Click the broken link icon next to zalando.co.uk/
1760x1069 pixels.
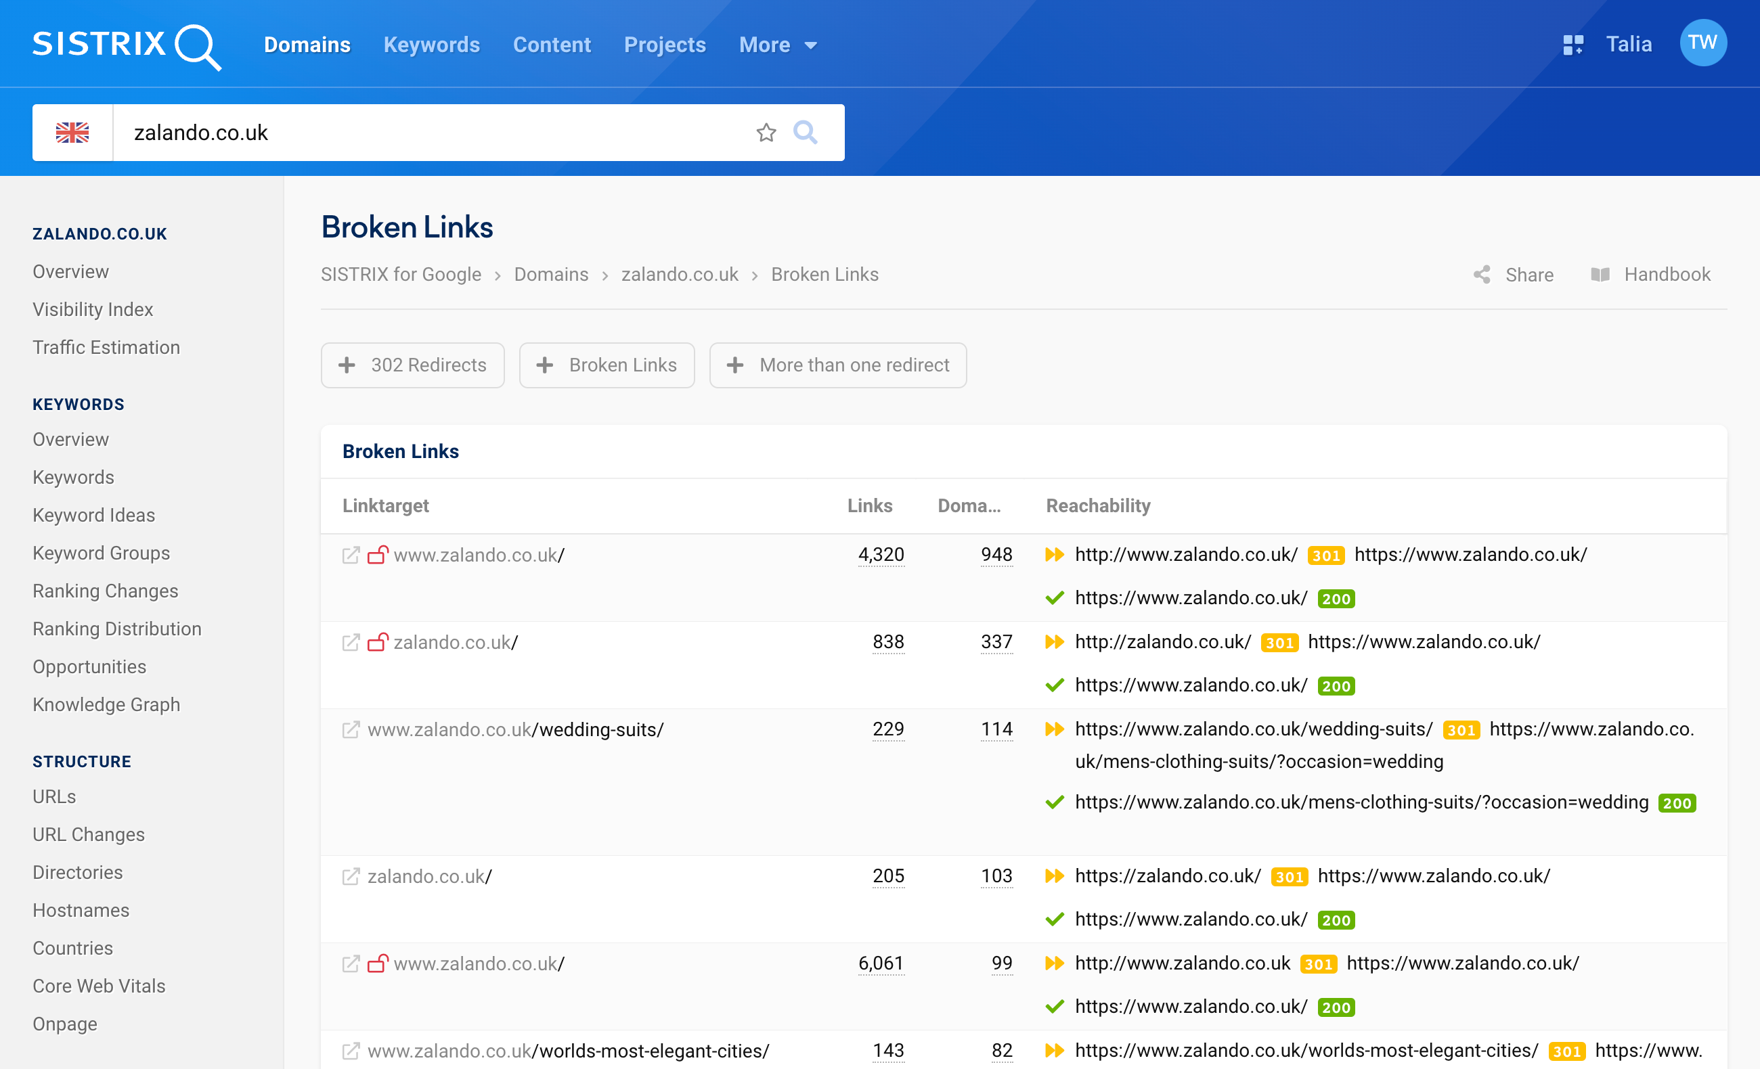click(x=378, y=642)
